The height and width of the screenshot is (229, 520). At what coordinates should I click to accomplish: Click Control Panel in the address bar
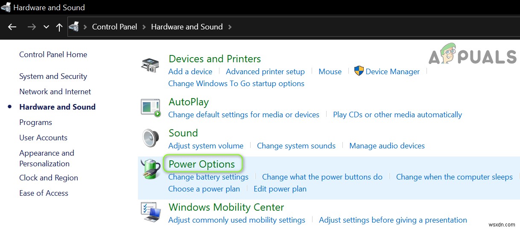[114, 27]
